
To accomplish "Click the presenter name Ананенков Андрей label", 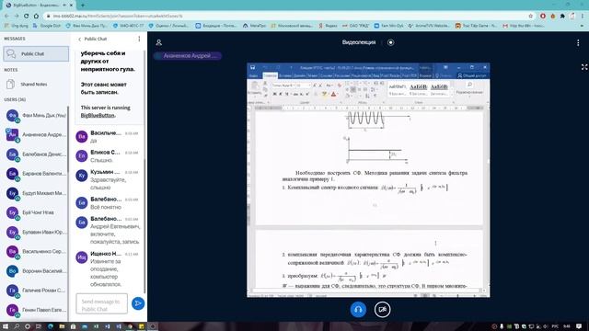I will tap(188, 56).
